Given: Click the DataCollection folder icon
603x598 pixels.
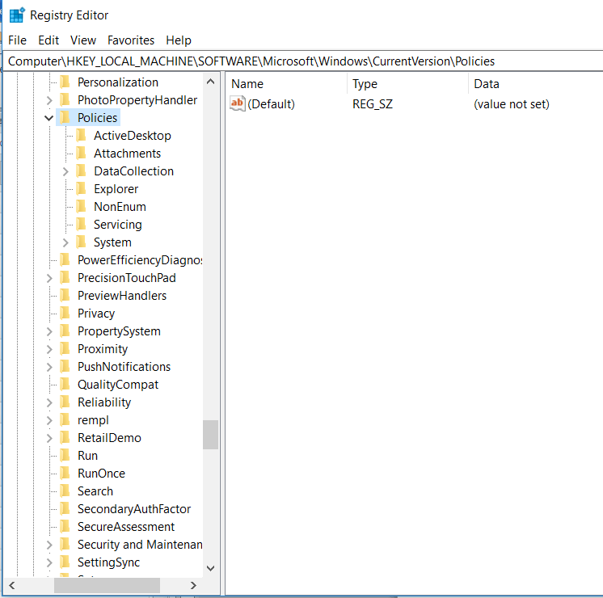Looking at the screenshot, I should 81,171.
